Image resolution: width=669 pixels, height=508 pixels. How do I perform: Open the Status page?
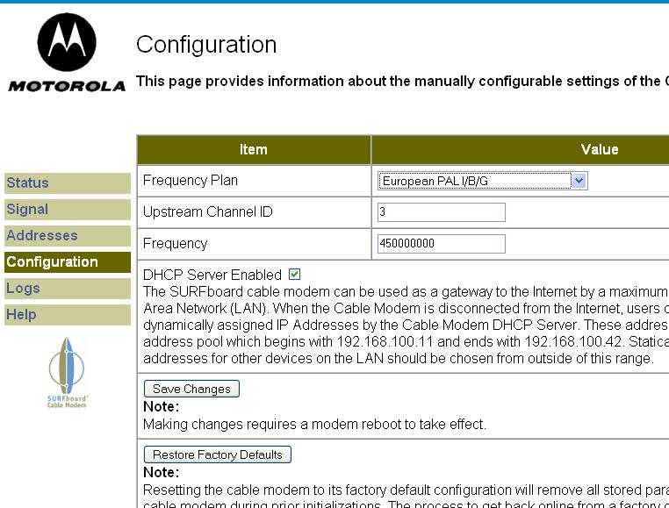pyautogui.click(x=28, y=183)
